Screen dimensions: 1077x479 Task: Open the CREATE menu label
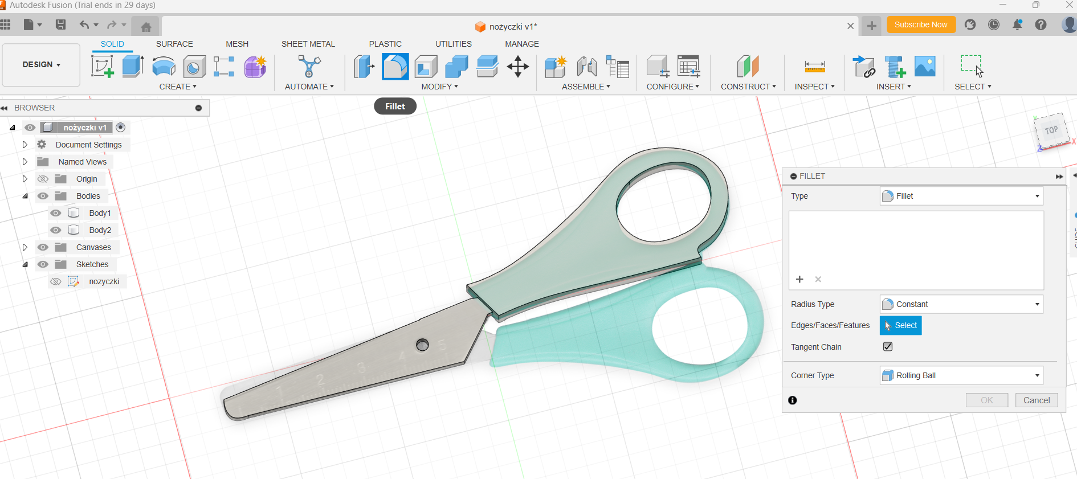(178, 87)
